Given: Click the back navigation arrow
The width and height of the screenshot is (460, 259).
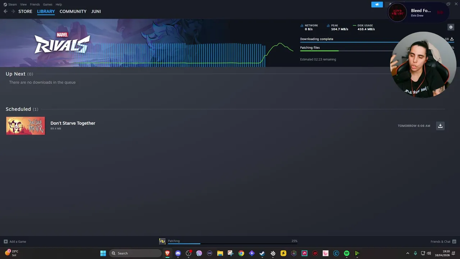Looking at the screenshot, I should 5,12.
